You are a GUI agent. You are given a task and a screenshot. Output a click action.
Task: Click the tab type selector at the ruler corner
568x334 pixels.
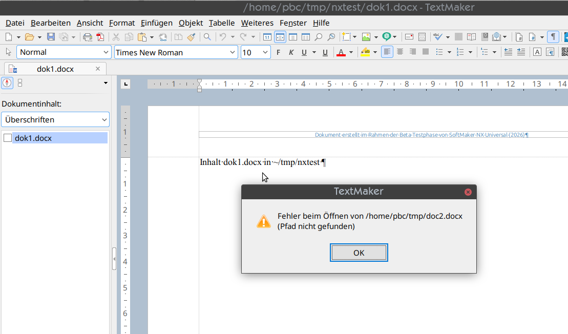coord(125,84)
